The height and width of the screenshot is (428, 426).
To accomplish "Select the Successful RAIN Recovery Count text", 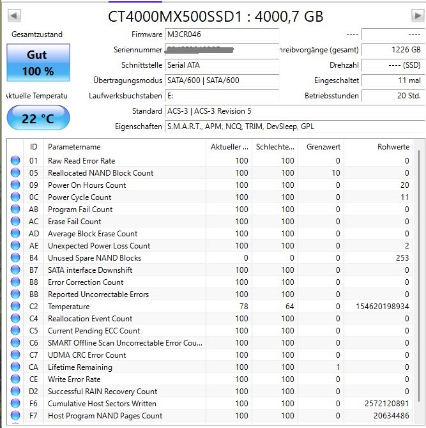I will pos(102,392).
